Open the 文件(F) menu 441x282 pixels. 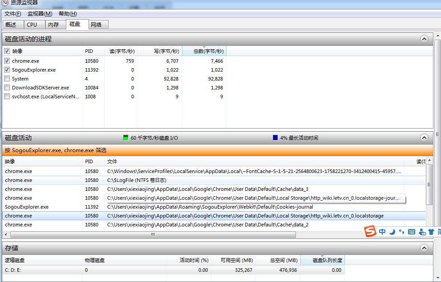(x=12, y=13)
